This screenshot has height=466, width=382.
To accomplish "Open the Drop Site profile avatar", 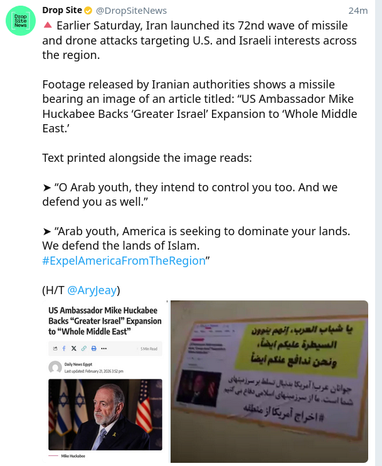I will pyautogui.click(x=21, y=21).
